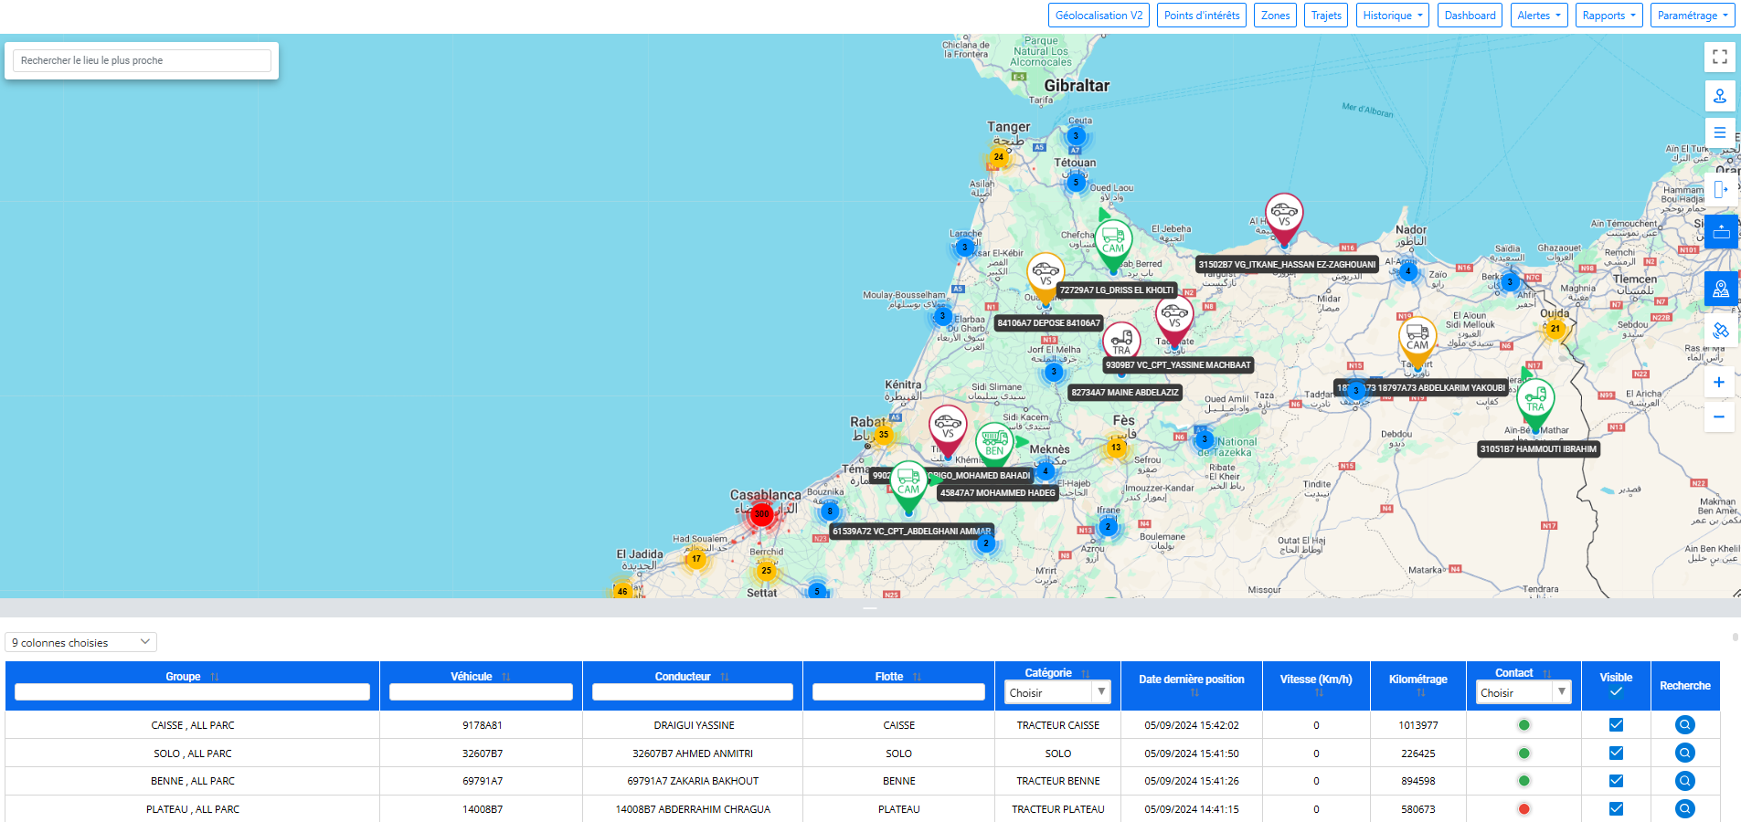Viewport: 1741px width, 822px height.
Task: Open the Contact 'Choisir' filter dropdown
Action: click(x=1523, y=692)
